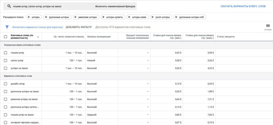Click 'СКАЧАТЬ ВАРИАНТЫ КЛЮЧ. СЛОВ' link
This screenshot has height=125, width=273.
(243, 6)
